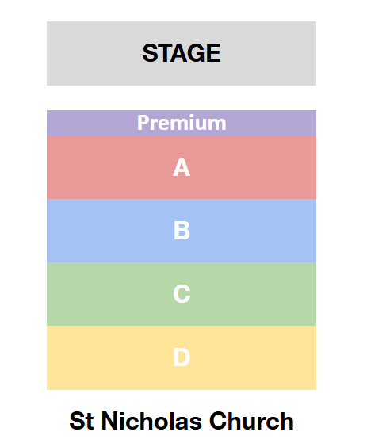Choose the green section C seating band
The height and width of the screenshot is (447, 367).
point(182,294)
